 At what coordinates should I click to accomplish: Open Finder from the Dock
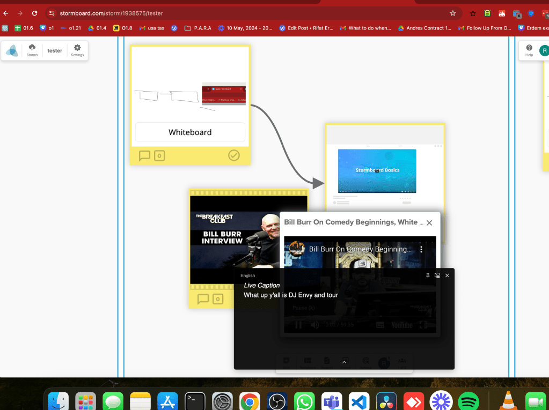58,401
